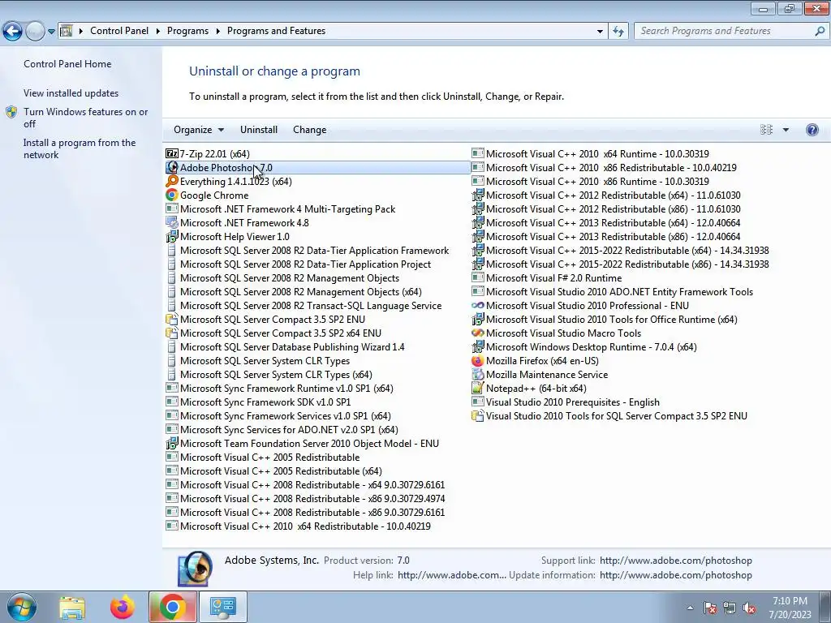Viewport: 831px width, 623px height.
Task: Click the SQL Server Compact 3.5 SP2 ENU icon
Action: pos(172,320)
